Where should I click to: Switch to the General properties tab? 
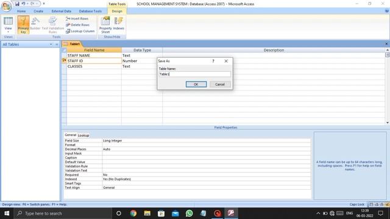point(71,135)
